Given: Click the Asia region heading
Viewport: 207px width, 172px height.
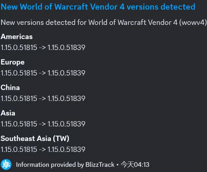Looking at the screenshot, I should pyautogui.click(x=8, y=113).
